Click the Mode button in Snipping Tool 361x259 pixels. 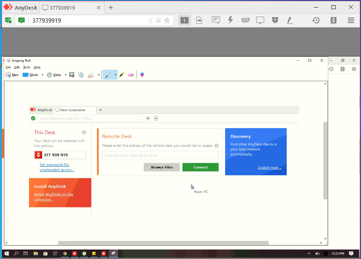point(31,75)
